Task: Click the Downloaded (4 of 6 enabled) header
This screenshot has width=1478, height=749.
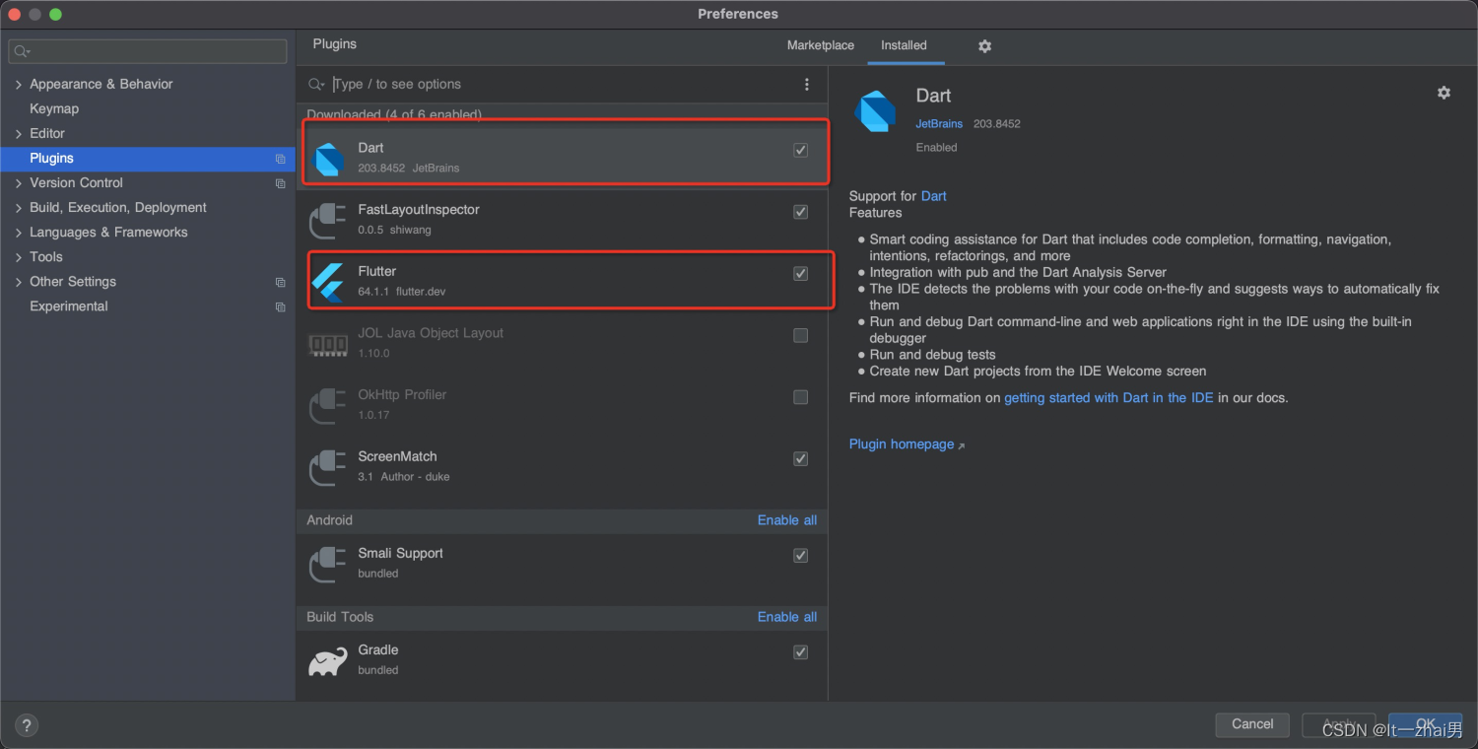Action: click(394, 115)
